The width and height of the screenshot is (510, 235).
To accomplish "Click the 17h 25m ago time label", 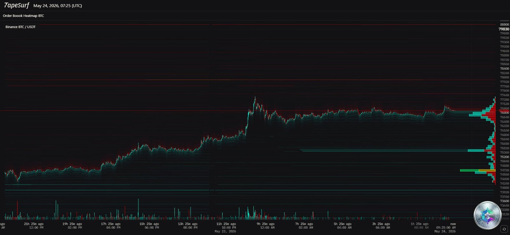I will pos(111,224).
